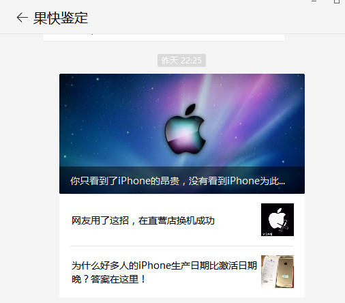Image resolution: width=345 pixels, height=303 pixels.
Task: Maximize the chat window
Action: [337, 1]
